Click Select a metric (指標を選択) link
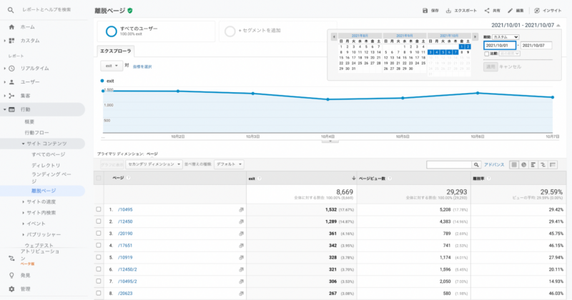The width and height of the screenshot is (572, 300). [x=142, y=66]
